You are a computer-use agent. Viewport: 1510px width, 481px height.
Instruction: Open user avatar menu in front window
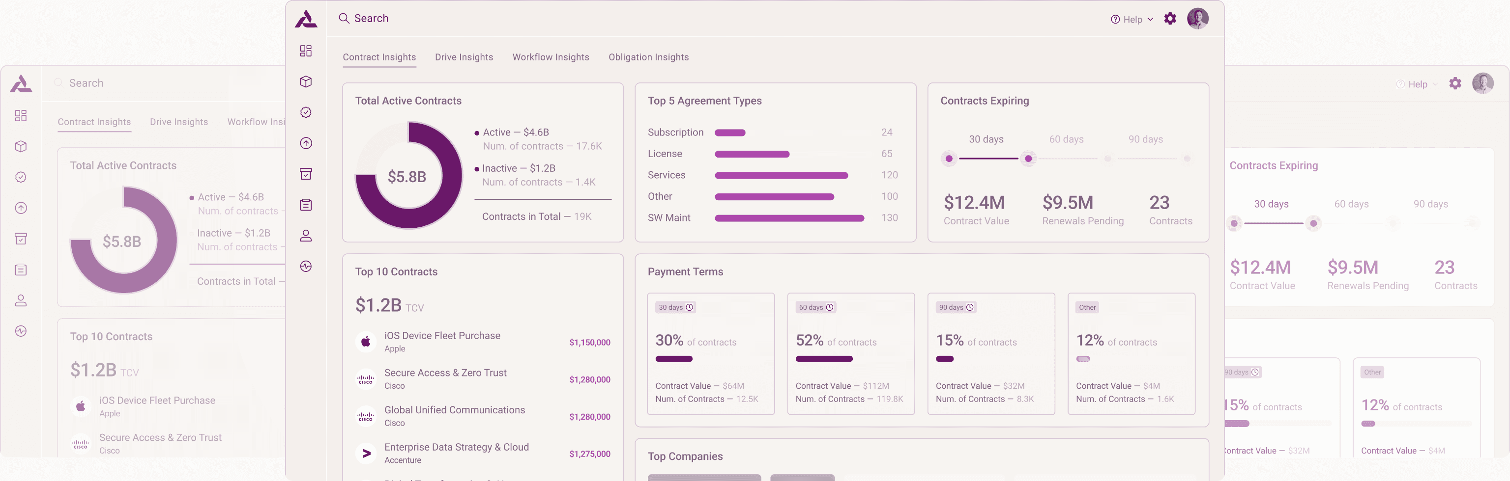pos(1197,19)
